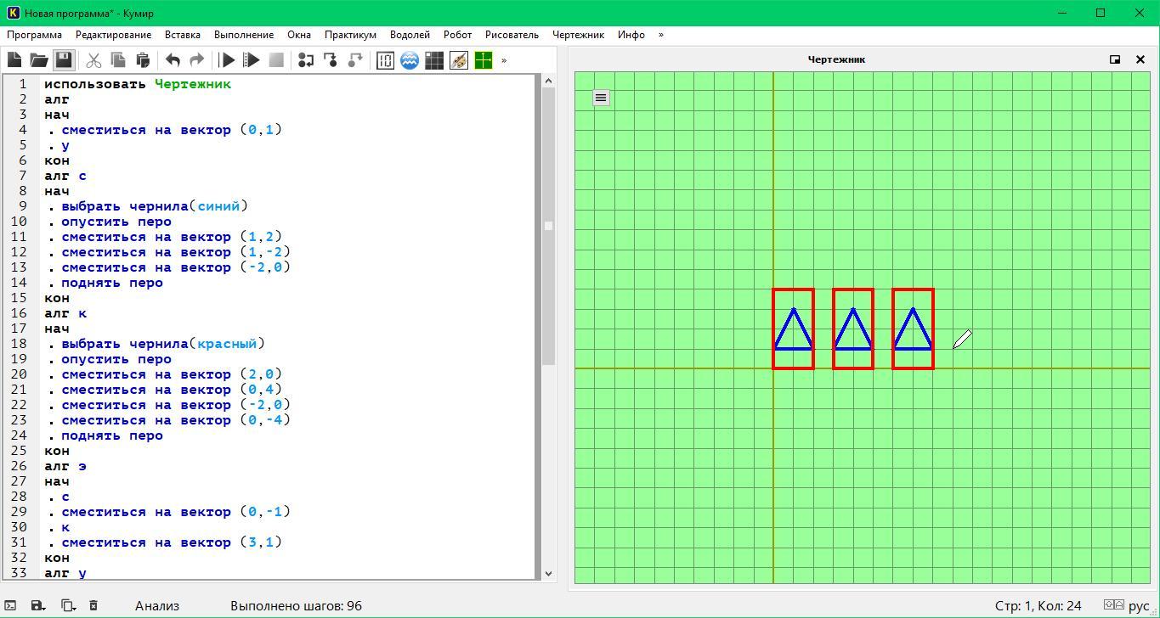The height and width of the screenshot is (618, 1160).
Task: Toggle the console panel icon in status bar
Action: tap(11, 605)
